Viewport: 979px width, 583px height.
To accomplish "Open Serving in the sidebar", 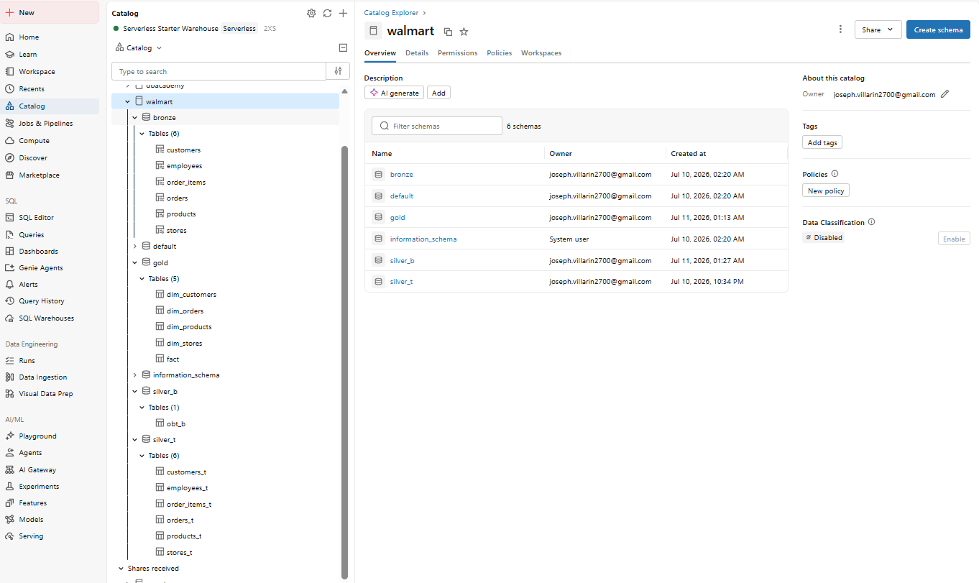I will coord(31,536).
